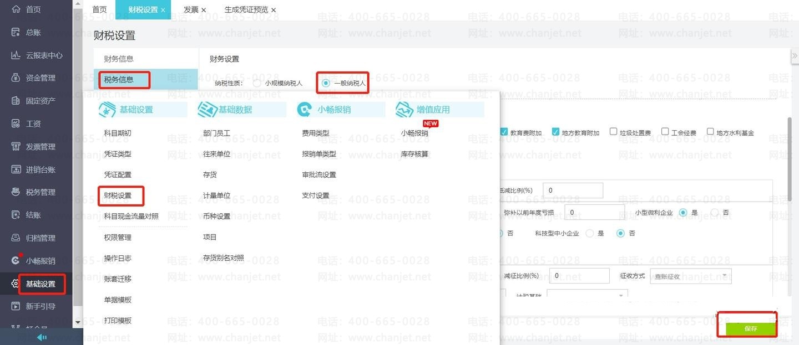Toggle 地方教育附加 checkbox
799x345 pixels.
pyautogui.click(x=555, y=132)
